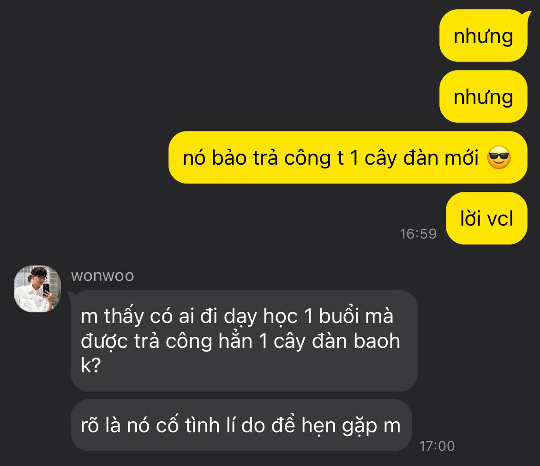
Task: Click the word "bảo" in the long yellow message
Action: click(229, 158)
